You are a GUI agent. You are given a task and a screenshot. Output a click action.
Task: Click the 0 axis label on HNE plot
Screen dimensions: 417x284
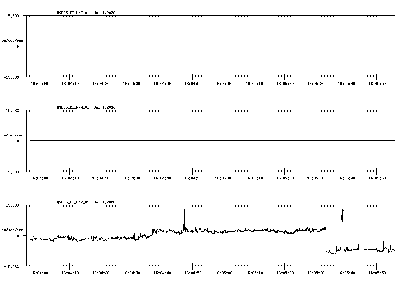(18, 47)
